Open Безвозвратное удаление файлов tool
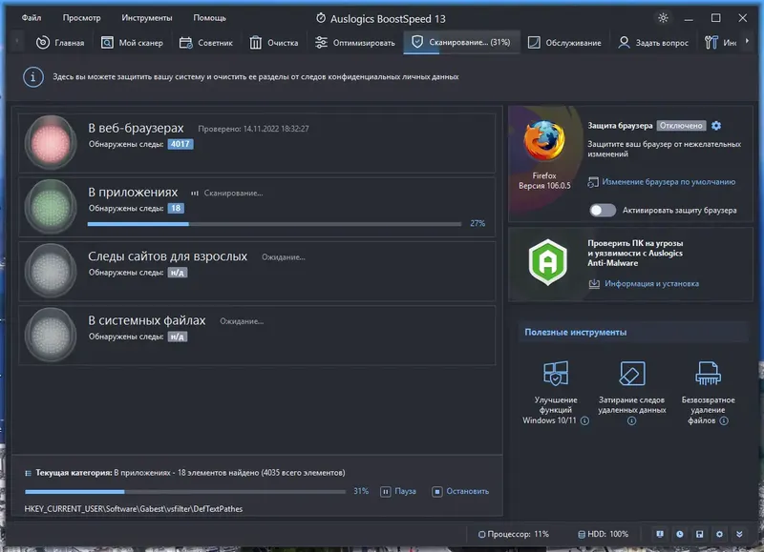 point(708,392)
